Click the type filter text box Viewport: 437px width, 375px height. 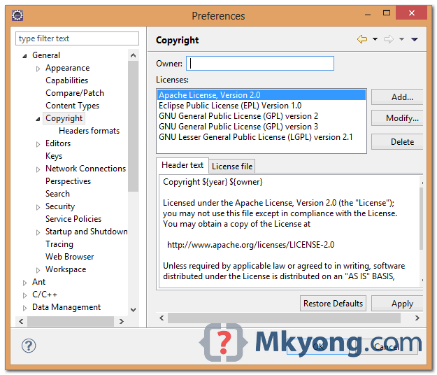click(x=77, y=38)
